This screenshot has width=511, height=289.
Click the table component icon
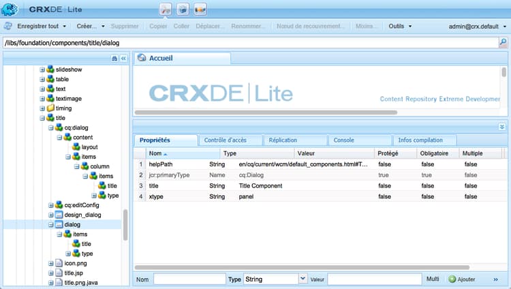[50, 79]
